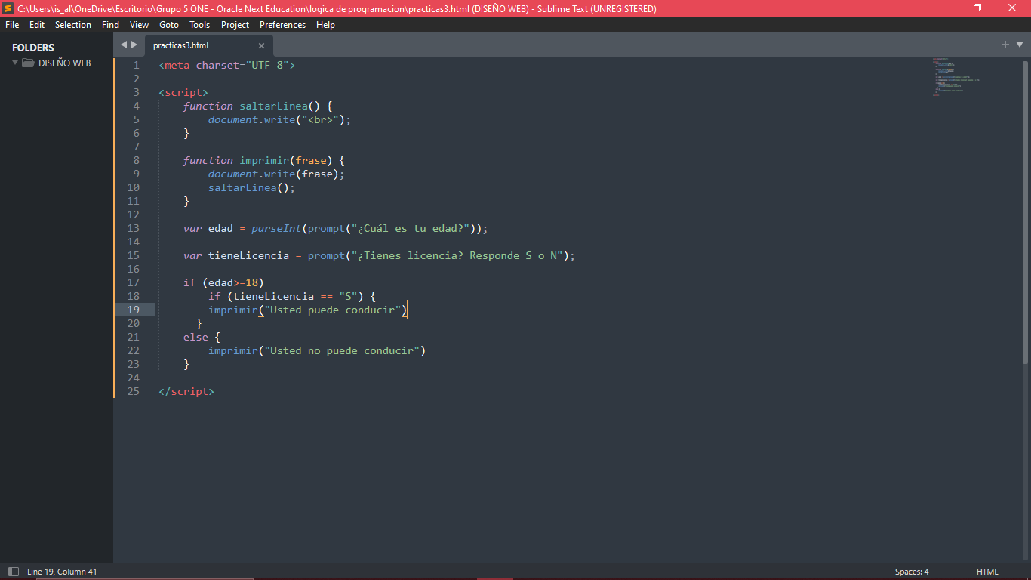The height and width of the screenshot is (580, 1031).
Task: Click the parseInt call on line 13
Action: click(x=276, y=228)
